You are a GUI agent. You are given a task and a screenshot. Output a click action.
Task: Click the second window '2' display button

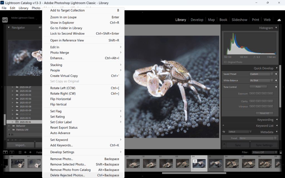tap(12, 152)
